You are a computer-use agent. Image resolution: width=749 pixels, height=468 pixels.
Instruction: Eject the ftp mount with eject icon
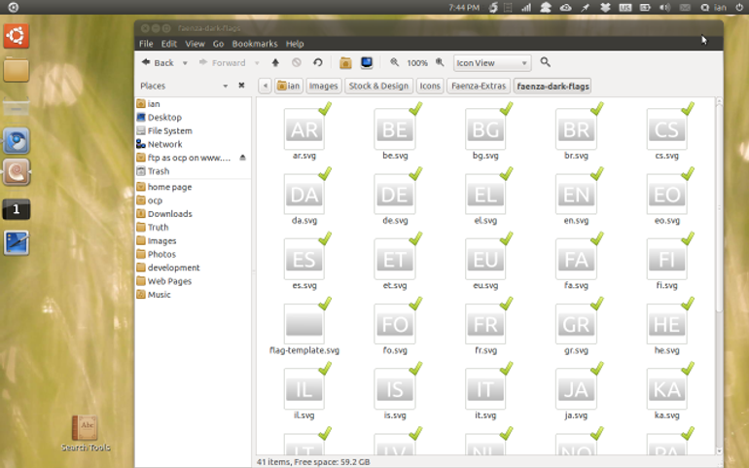[x=242, y=158]
